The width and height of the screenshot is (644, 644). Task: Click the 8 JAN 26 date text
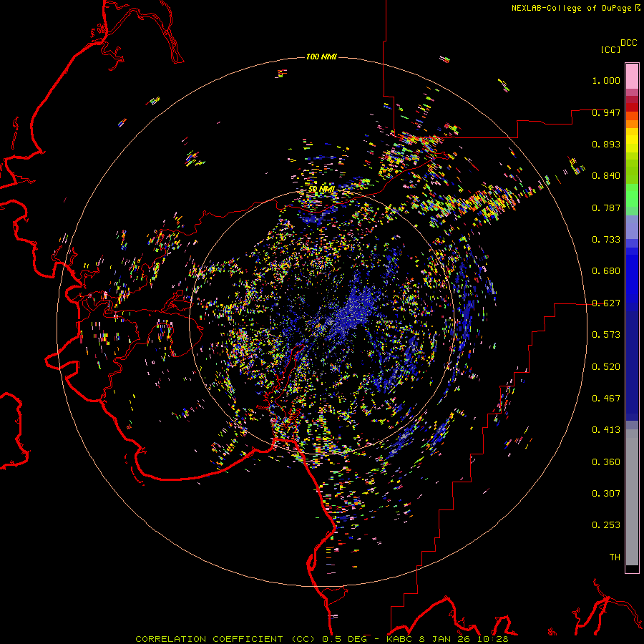pyautogui.click(x=445, y=639)
